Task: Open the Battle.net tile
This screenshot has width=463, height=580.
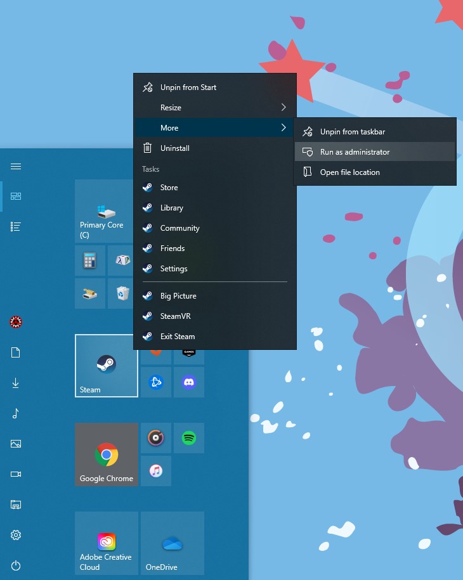Action: 156,382
